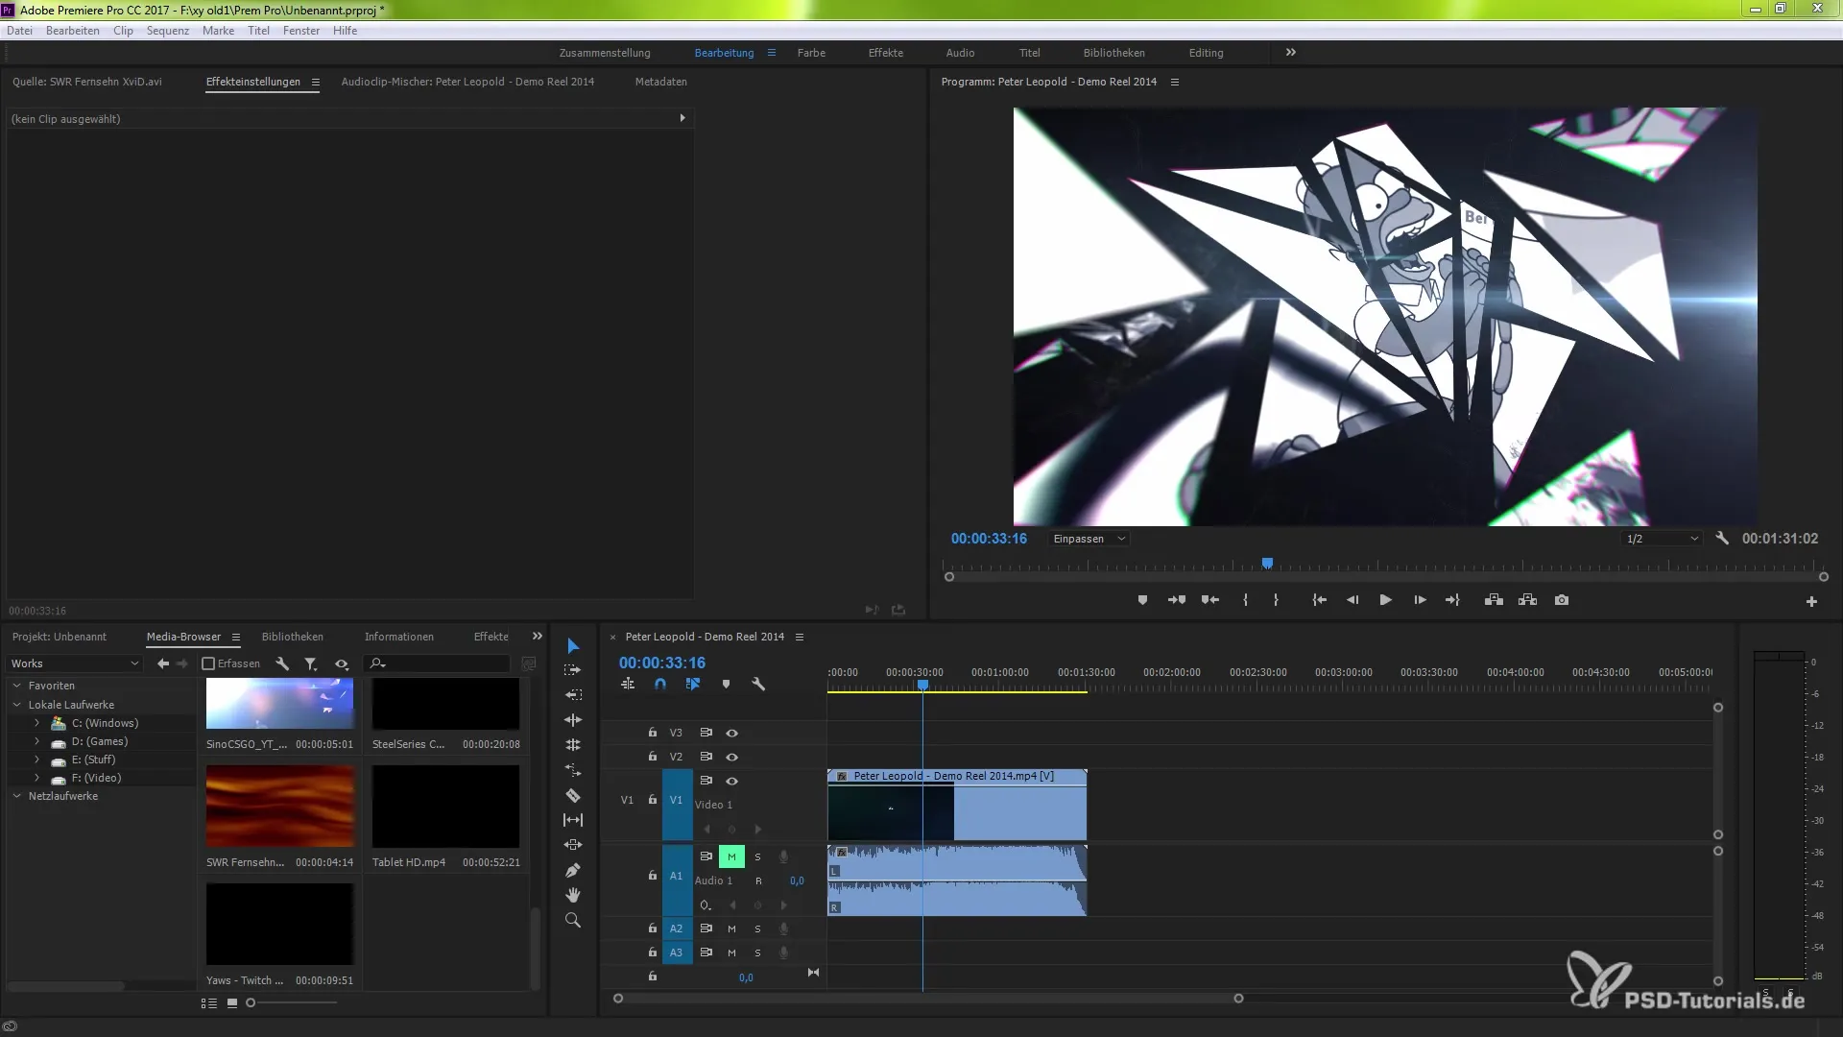The height and width of the screenshot is (1037, 1843).
Task: Click the timeline horizontal zoom scrollbar
Action: [927, 999]
